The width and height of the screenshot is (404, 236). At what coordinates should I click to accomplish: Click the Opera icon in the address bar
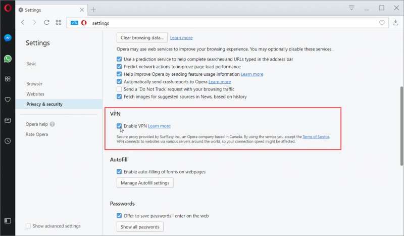pyautogui.click(x=84, y=23)
